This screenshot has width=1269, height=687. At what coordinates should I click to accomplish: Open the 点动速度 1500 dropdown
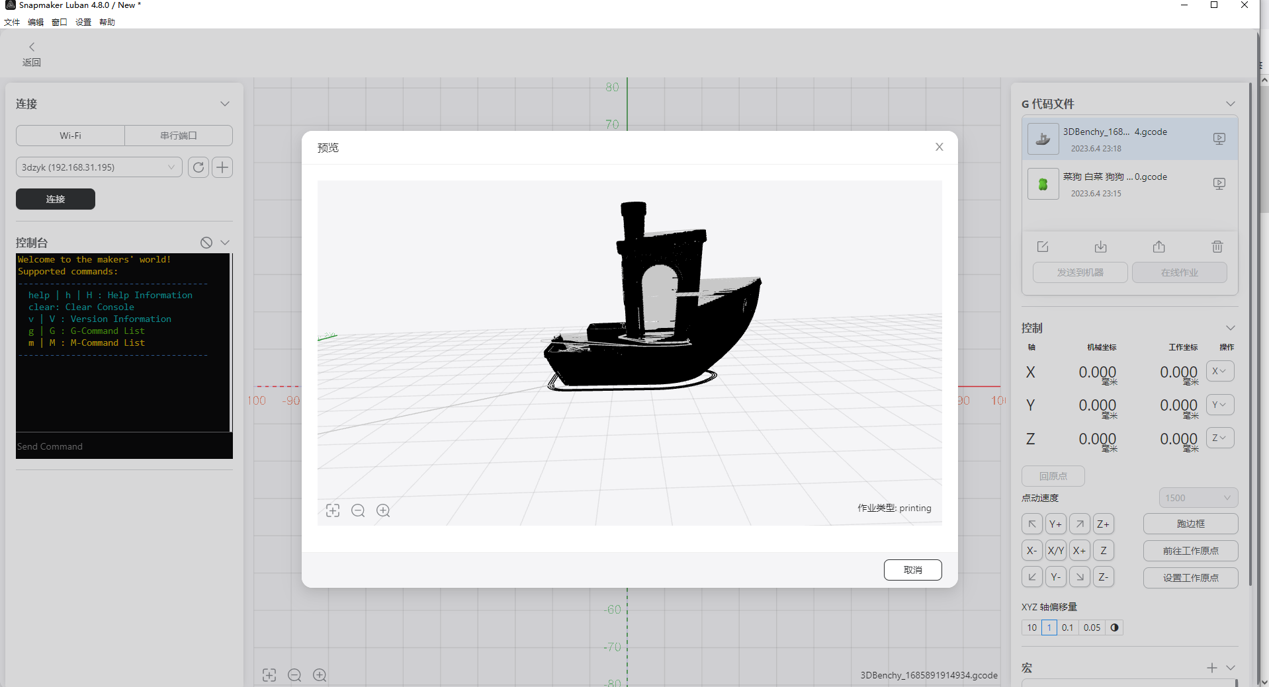tap(1198, 498)
